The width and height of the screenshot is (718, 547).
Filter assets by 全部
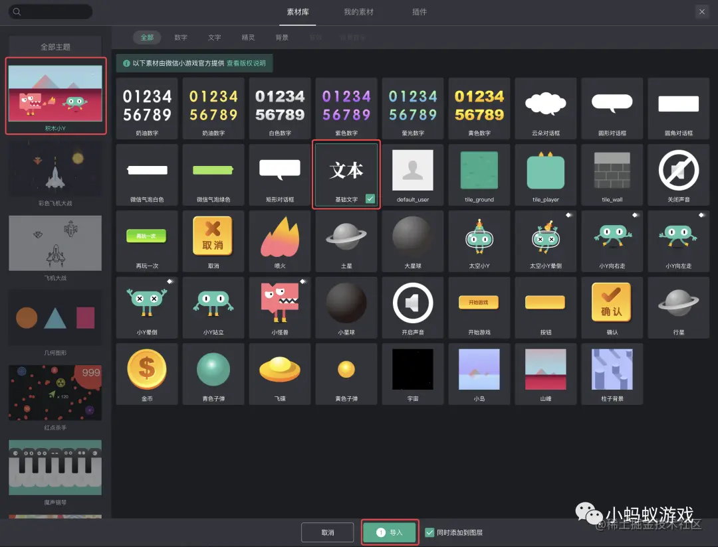[x=147, y=37]
